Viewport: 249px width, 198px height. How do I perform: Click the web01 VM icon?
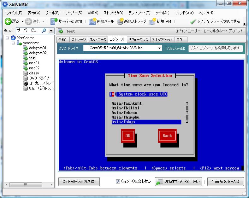[x=25, y=63]
